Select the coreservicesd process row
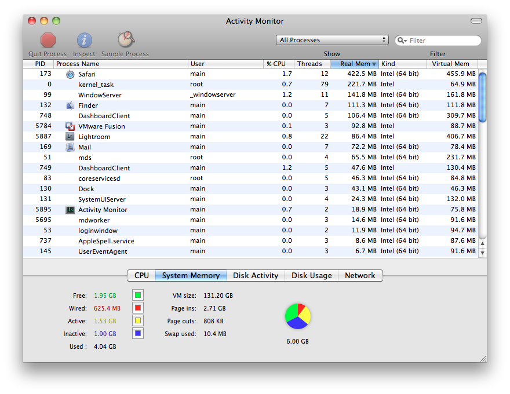The image size is (510, 394). click(x=251, y=178)
